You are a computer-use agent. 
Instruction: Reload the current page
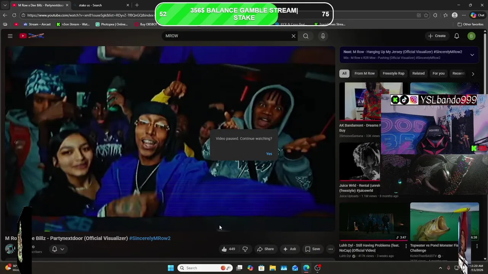pos(14,15)
